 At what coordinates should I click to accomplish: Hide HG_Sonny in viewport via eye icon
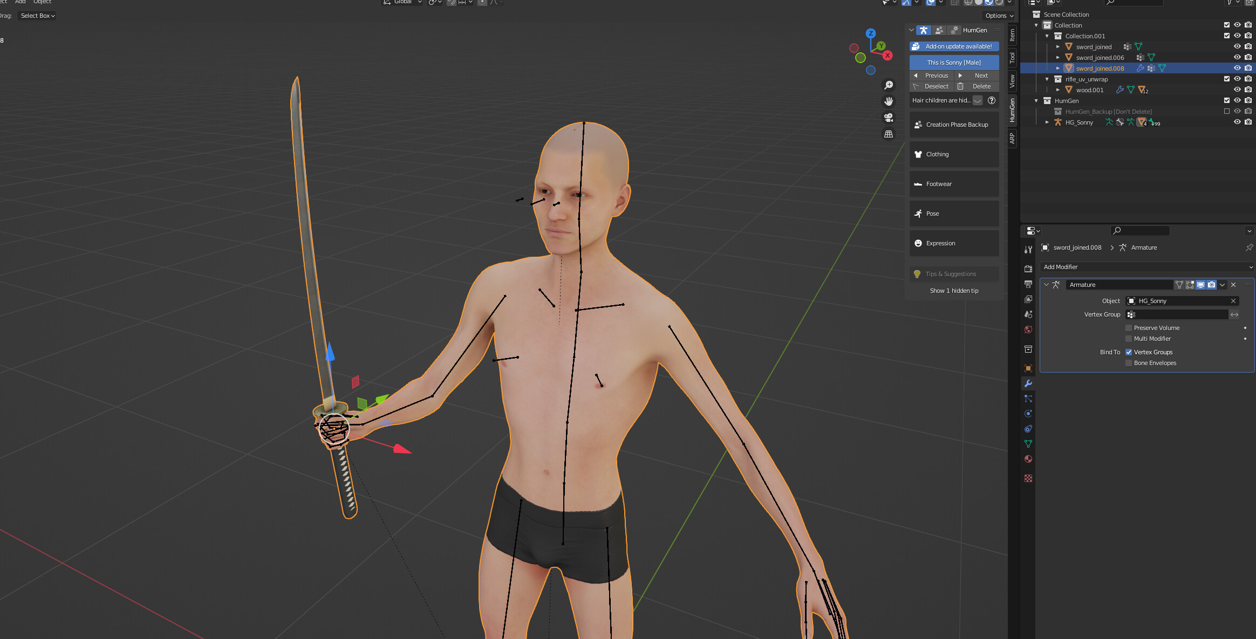point(1238,122)
